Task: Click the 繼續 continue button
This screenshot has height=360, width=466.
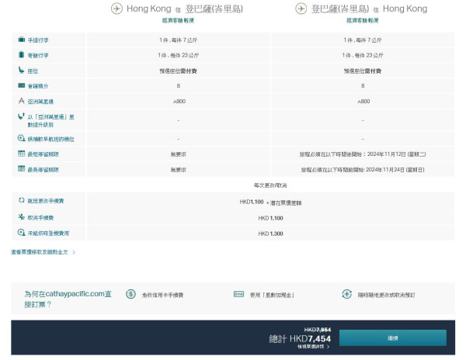Action: 393,338
